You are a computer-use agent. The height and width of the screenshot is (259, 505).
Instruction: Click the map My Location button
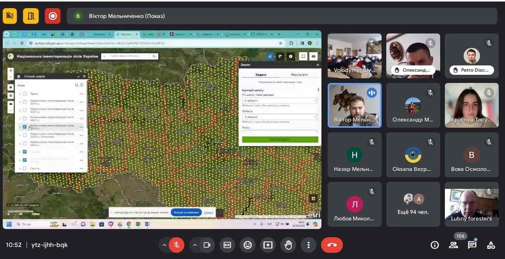coord(11,95)
